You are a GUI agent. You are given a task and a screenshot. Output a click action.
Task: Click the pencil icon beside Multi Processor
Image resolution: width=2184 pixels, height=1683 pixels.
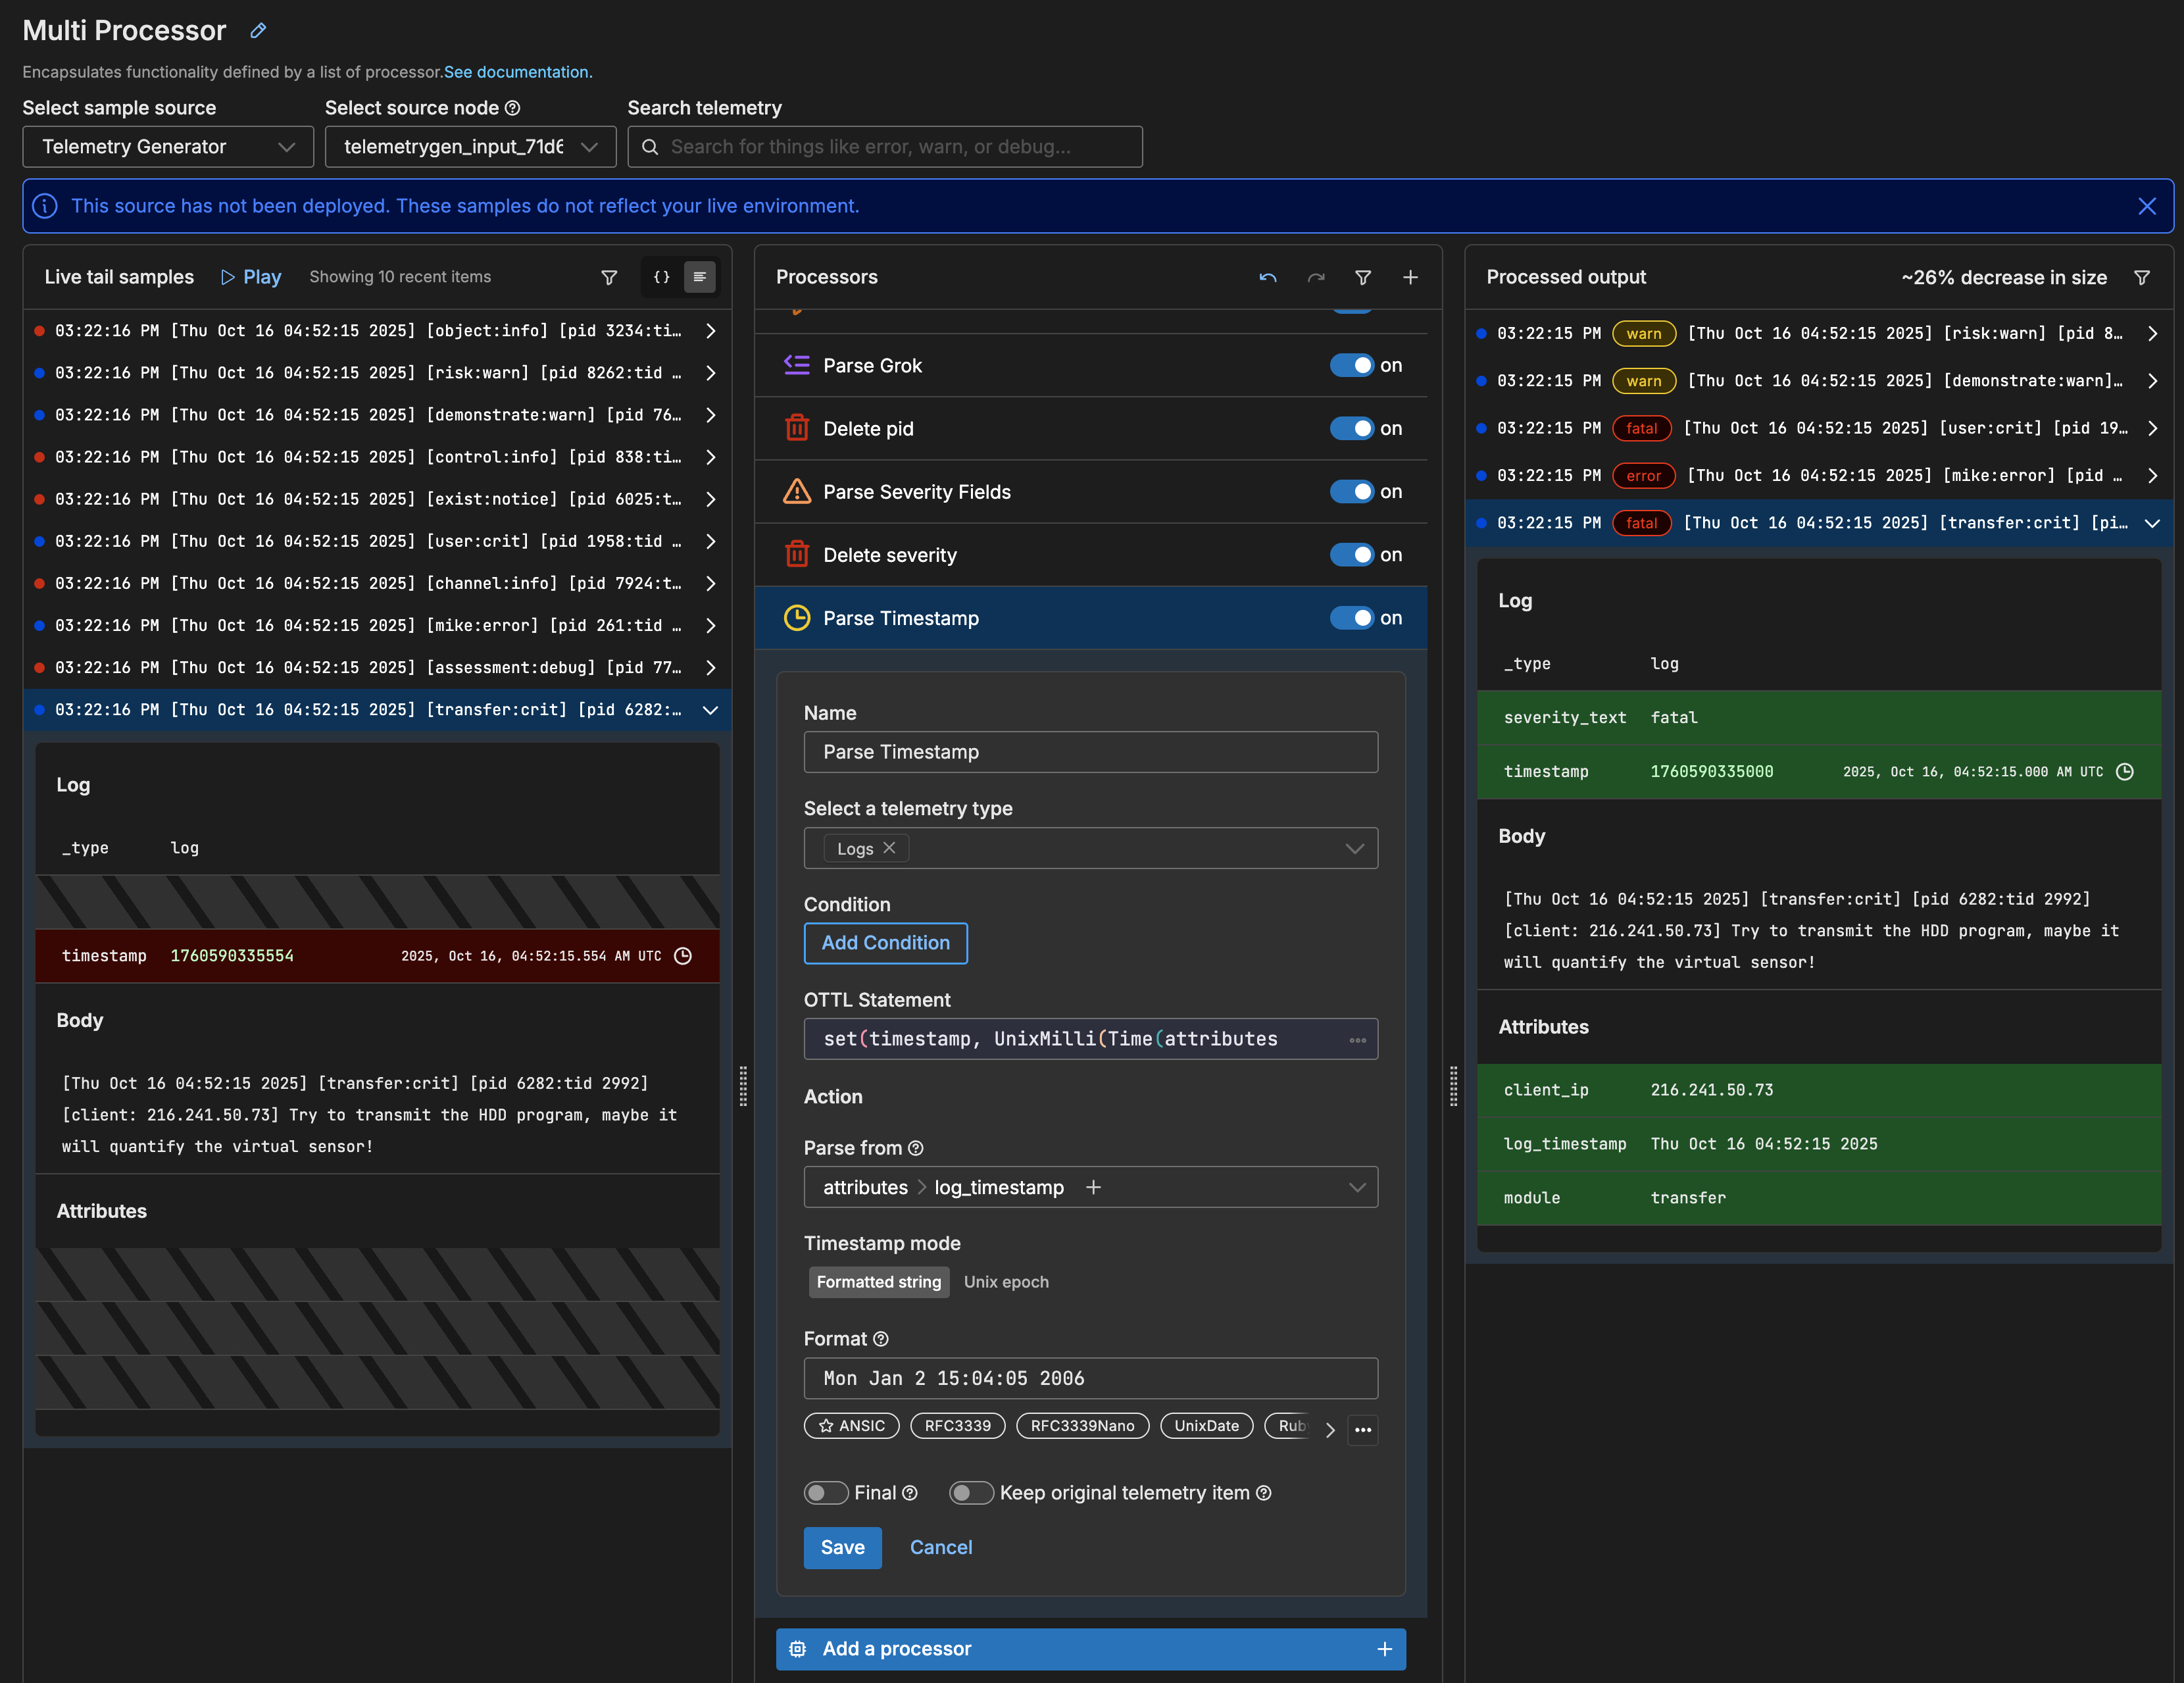(258, 31)
